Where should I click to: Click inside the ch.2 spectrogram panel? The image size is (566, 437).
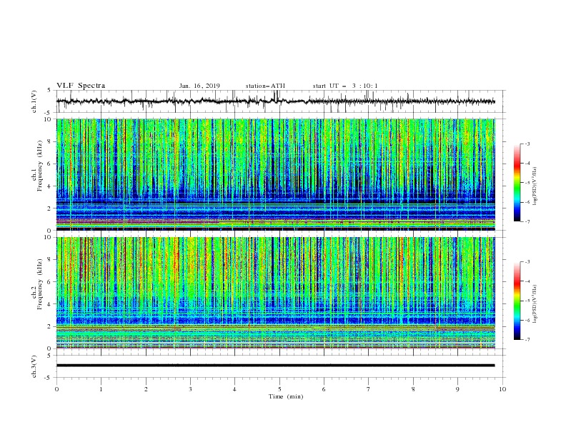click(x=276, y=293)
